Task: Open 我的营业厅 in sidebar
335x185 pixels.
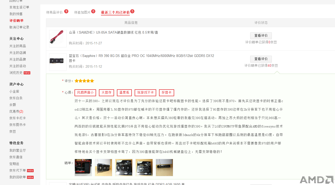Action: point(18,150)
